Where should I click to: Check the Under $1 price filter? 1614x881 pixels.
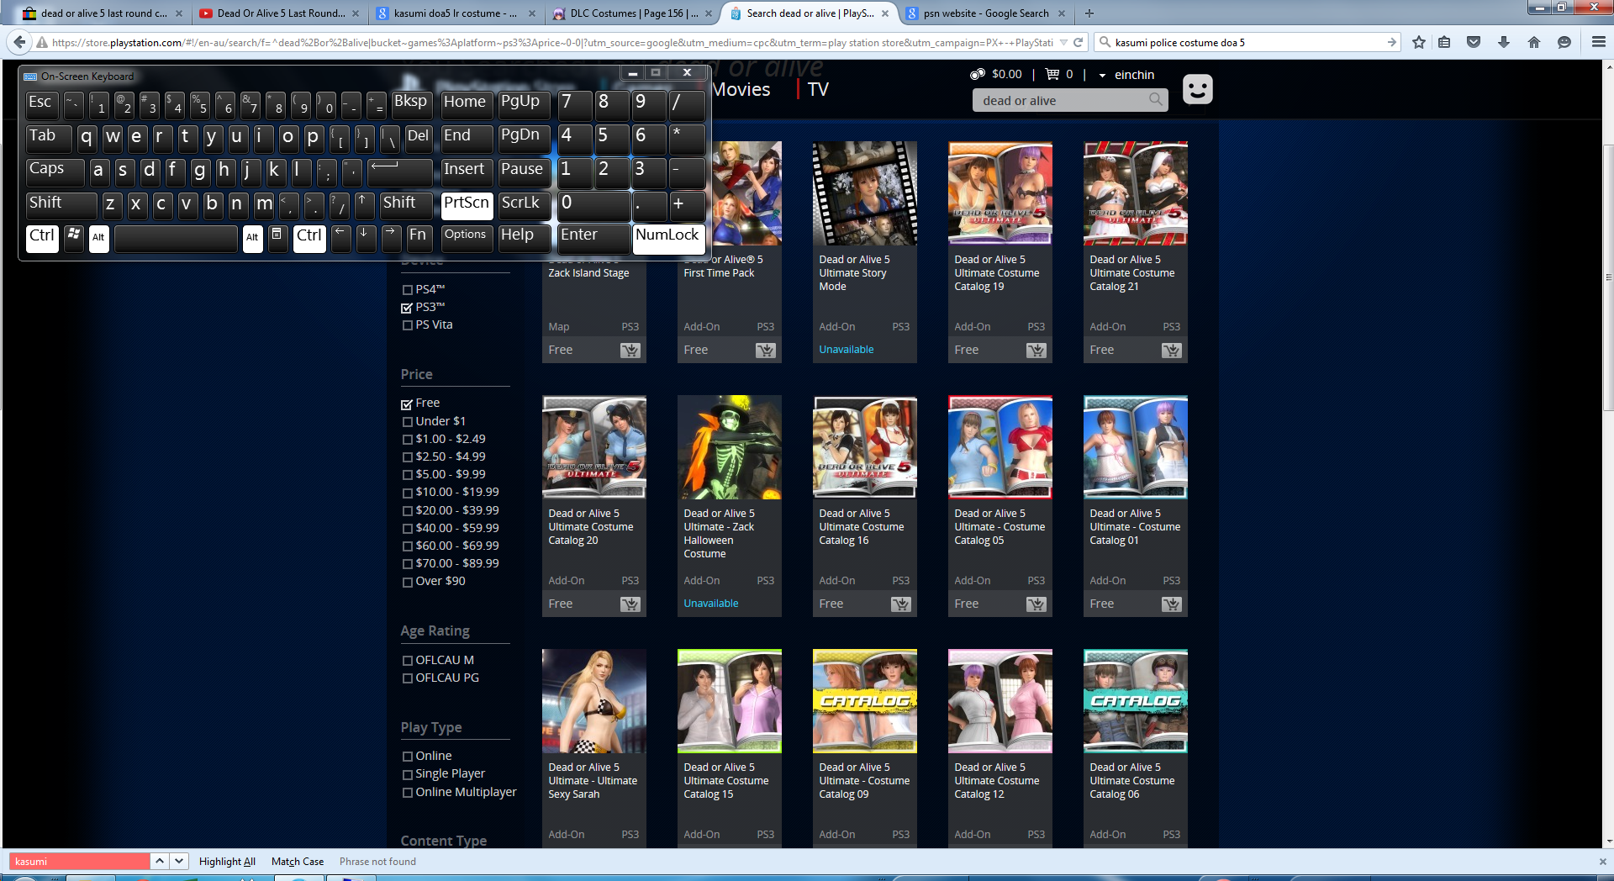tap(407, 422)
